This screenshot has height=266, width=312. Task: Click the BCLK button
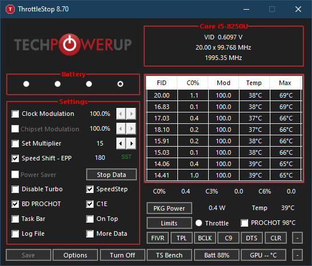click(205, 238)
